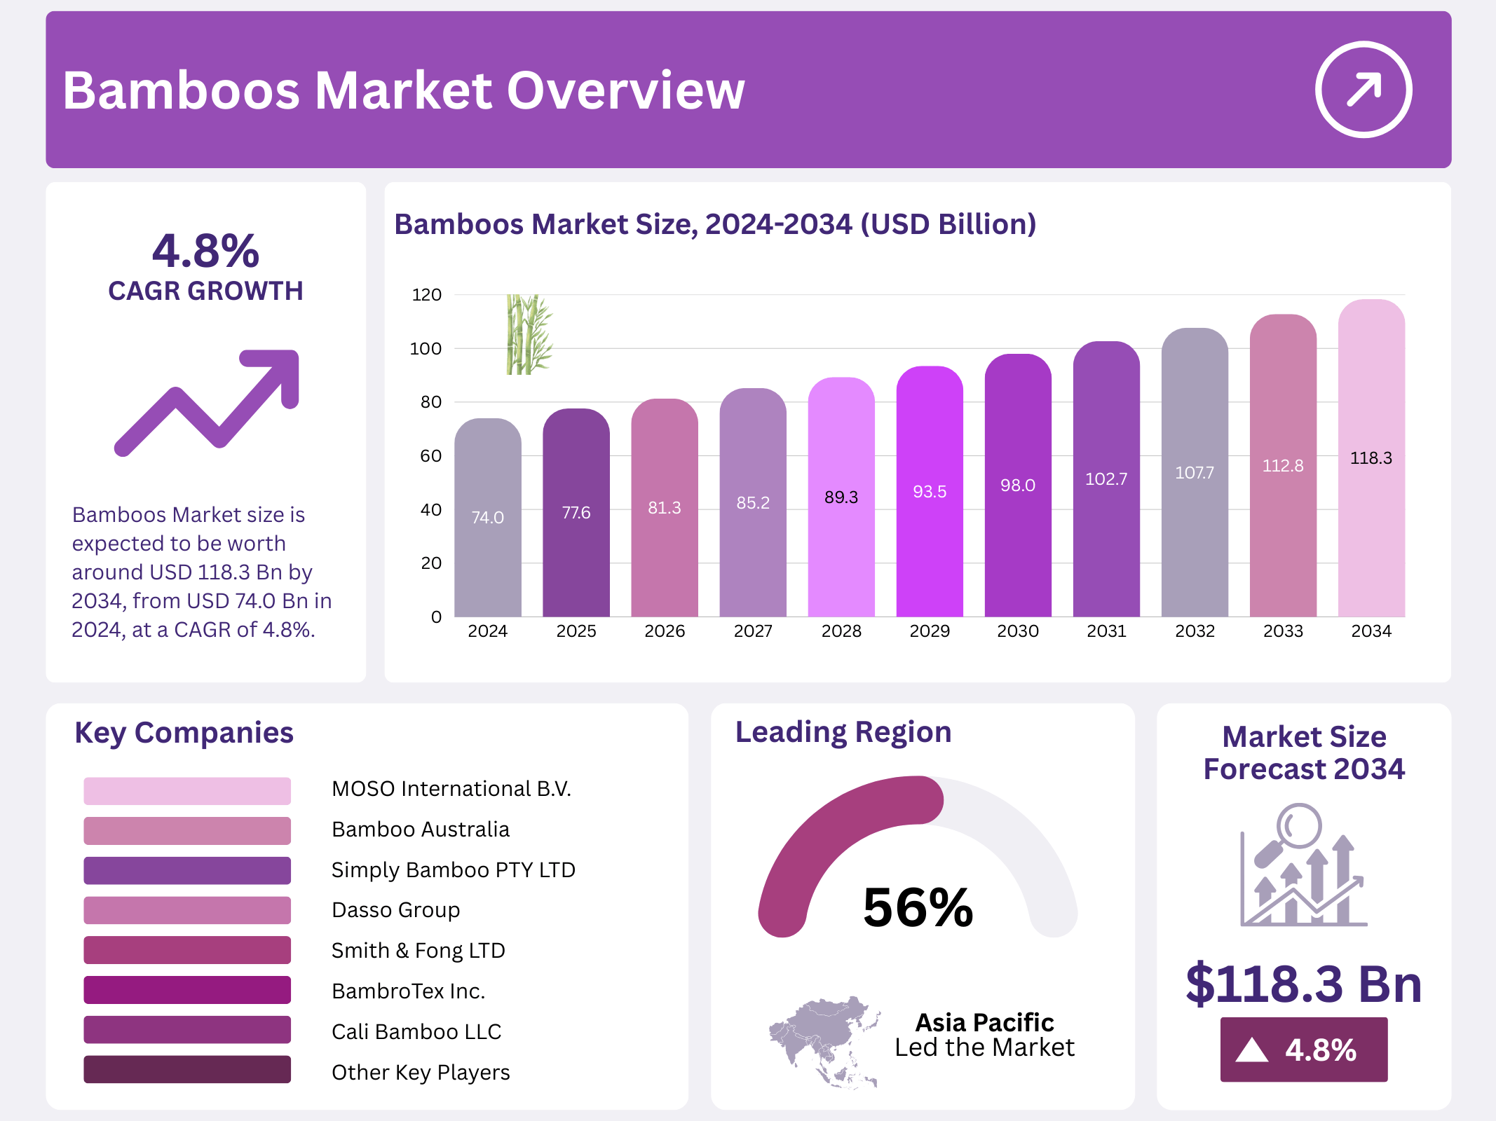Image resolution: width=1496 pixels, height=1121 pixels.
Task: Click the Cali Bamboo LLC label
Action: pyautogui.click(x=416, y=1031)
